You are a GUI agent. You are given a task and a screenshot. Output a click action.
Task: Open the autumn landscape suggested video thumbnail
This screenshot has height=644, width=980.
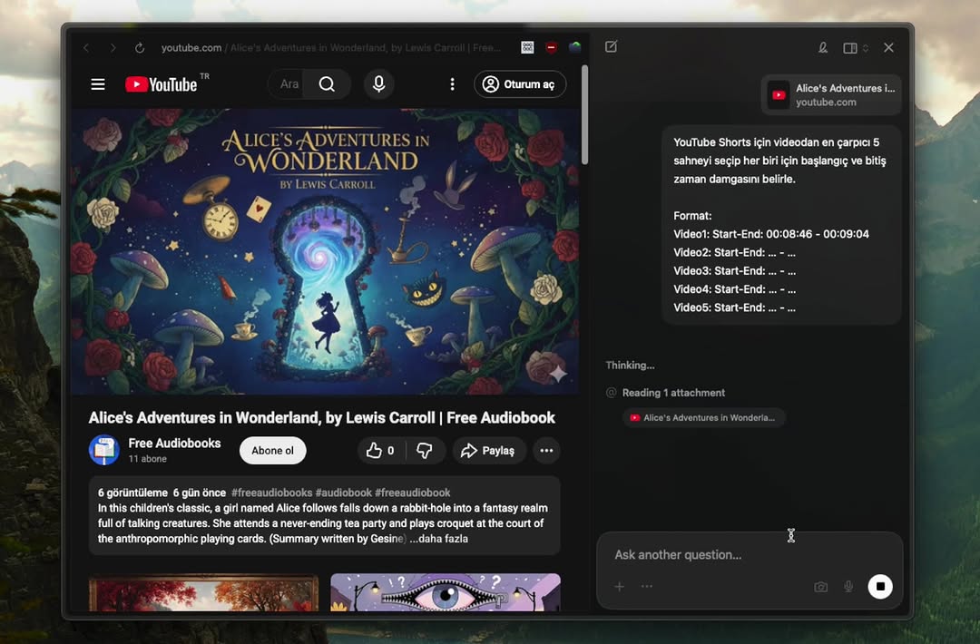pos(204,592)
